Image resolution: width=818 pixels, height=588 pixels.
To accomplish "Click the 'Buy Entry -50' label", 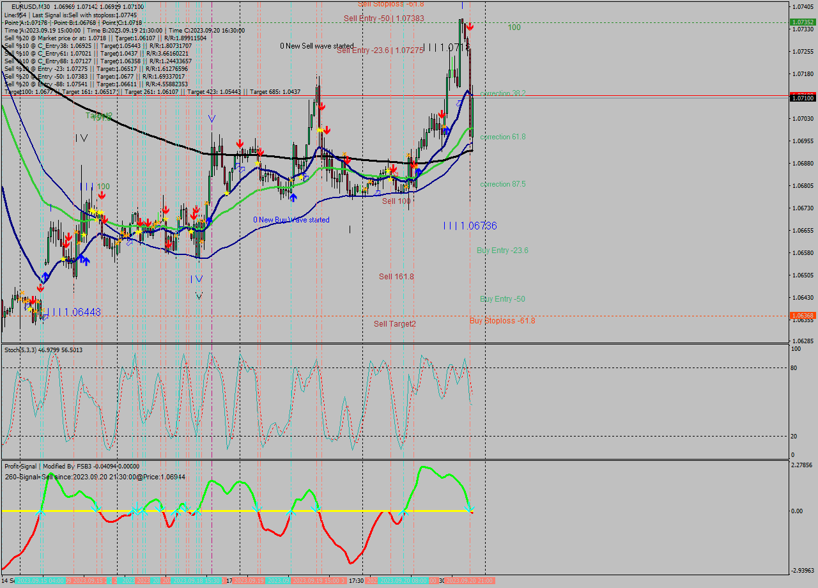I will [502, 299].
